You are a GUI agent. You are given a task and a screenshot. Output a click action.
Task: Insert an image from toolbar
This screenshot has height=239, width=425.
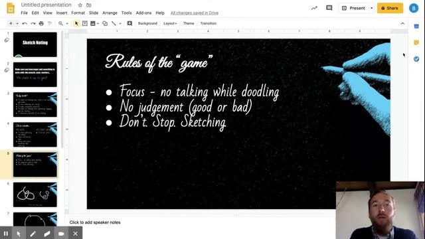click(x=93, y=24)
